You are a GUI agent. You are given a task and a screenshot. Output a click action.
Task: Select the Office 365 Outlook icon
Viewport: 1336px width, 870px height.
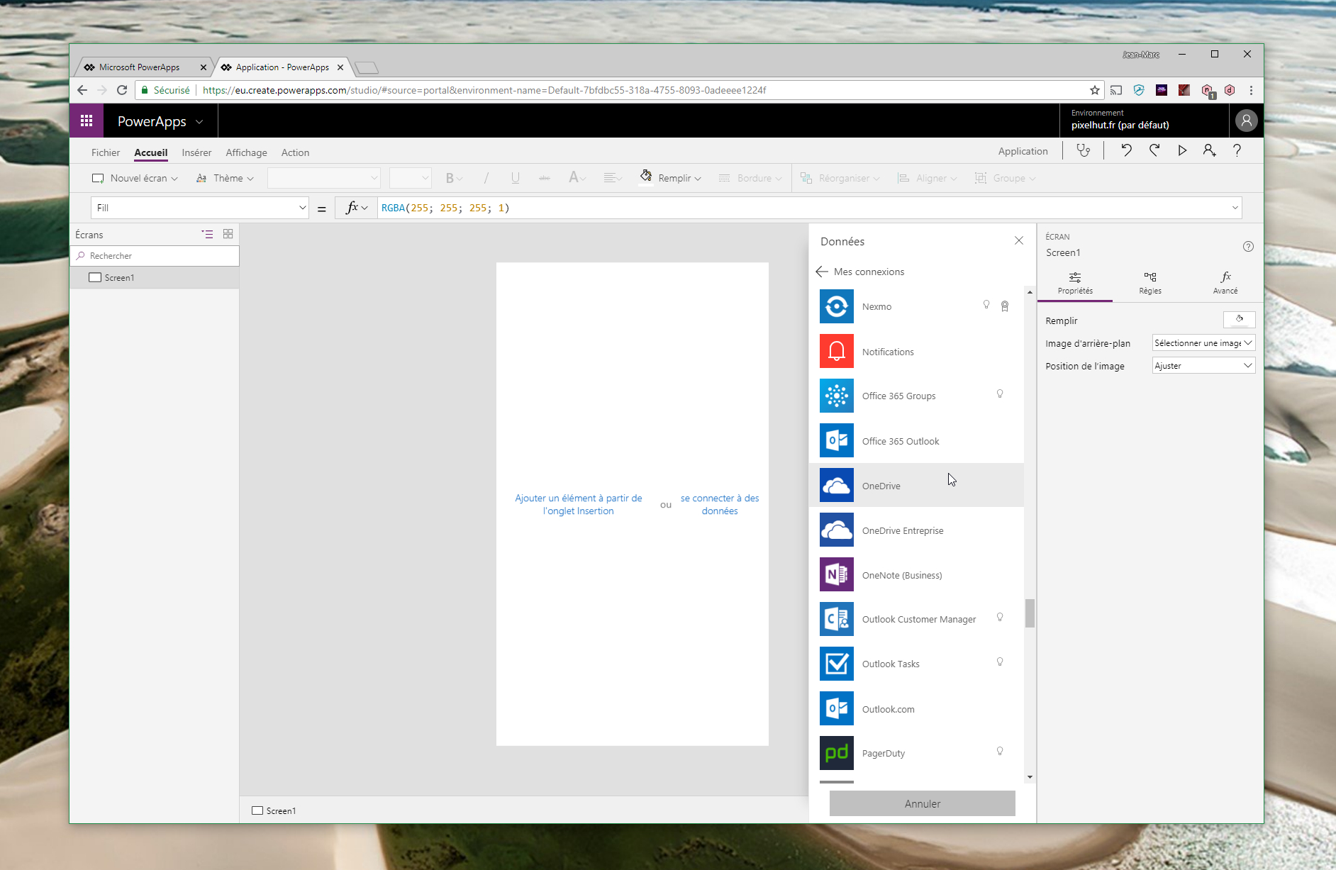click(837, 440)
